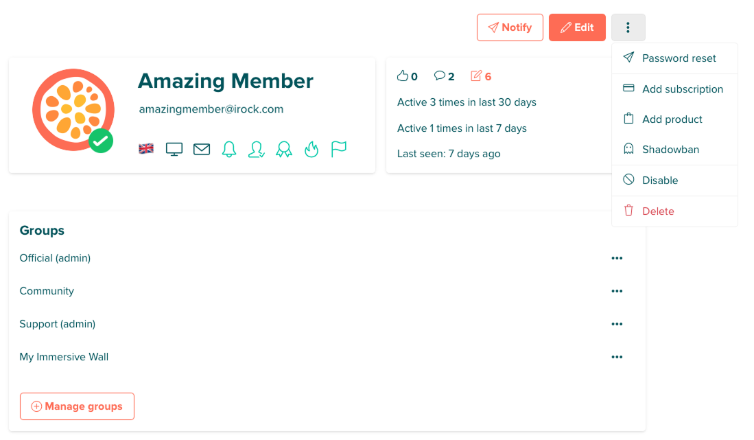Viewport: 754px width, 440px height.
Task: Click the envelope email icon
Action: click(201, 148)
